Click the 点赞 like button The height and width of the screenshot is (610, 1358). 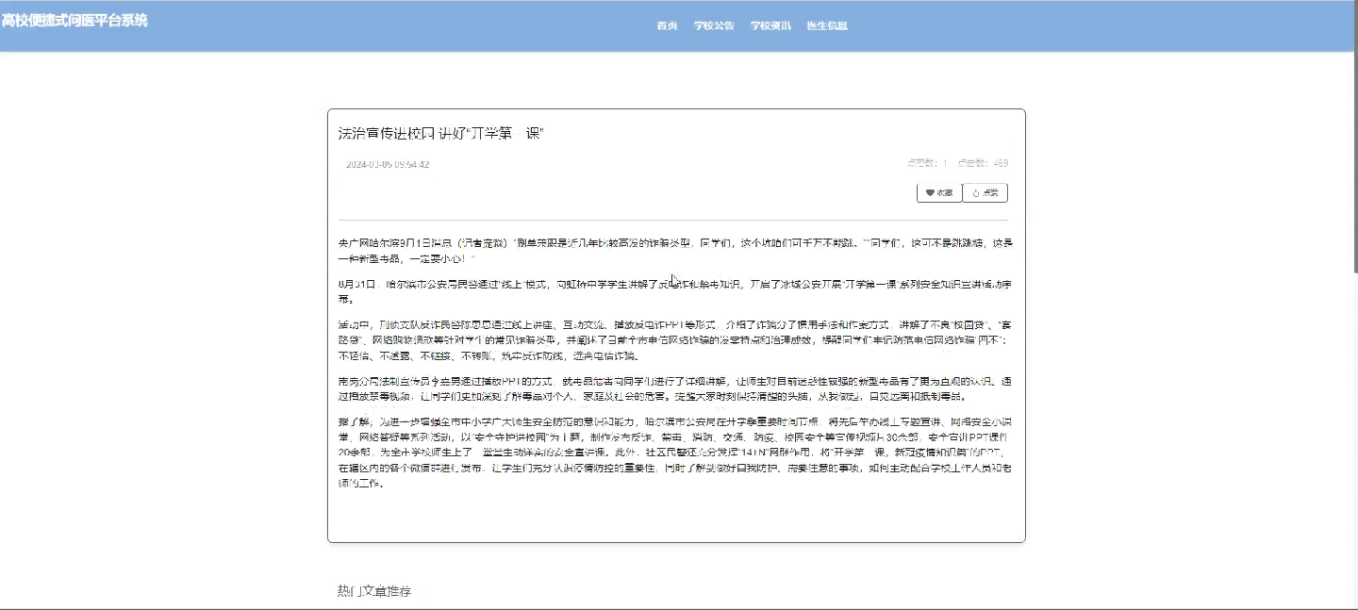(985, 192)
